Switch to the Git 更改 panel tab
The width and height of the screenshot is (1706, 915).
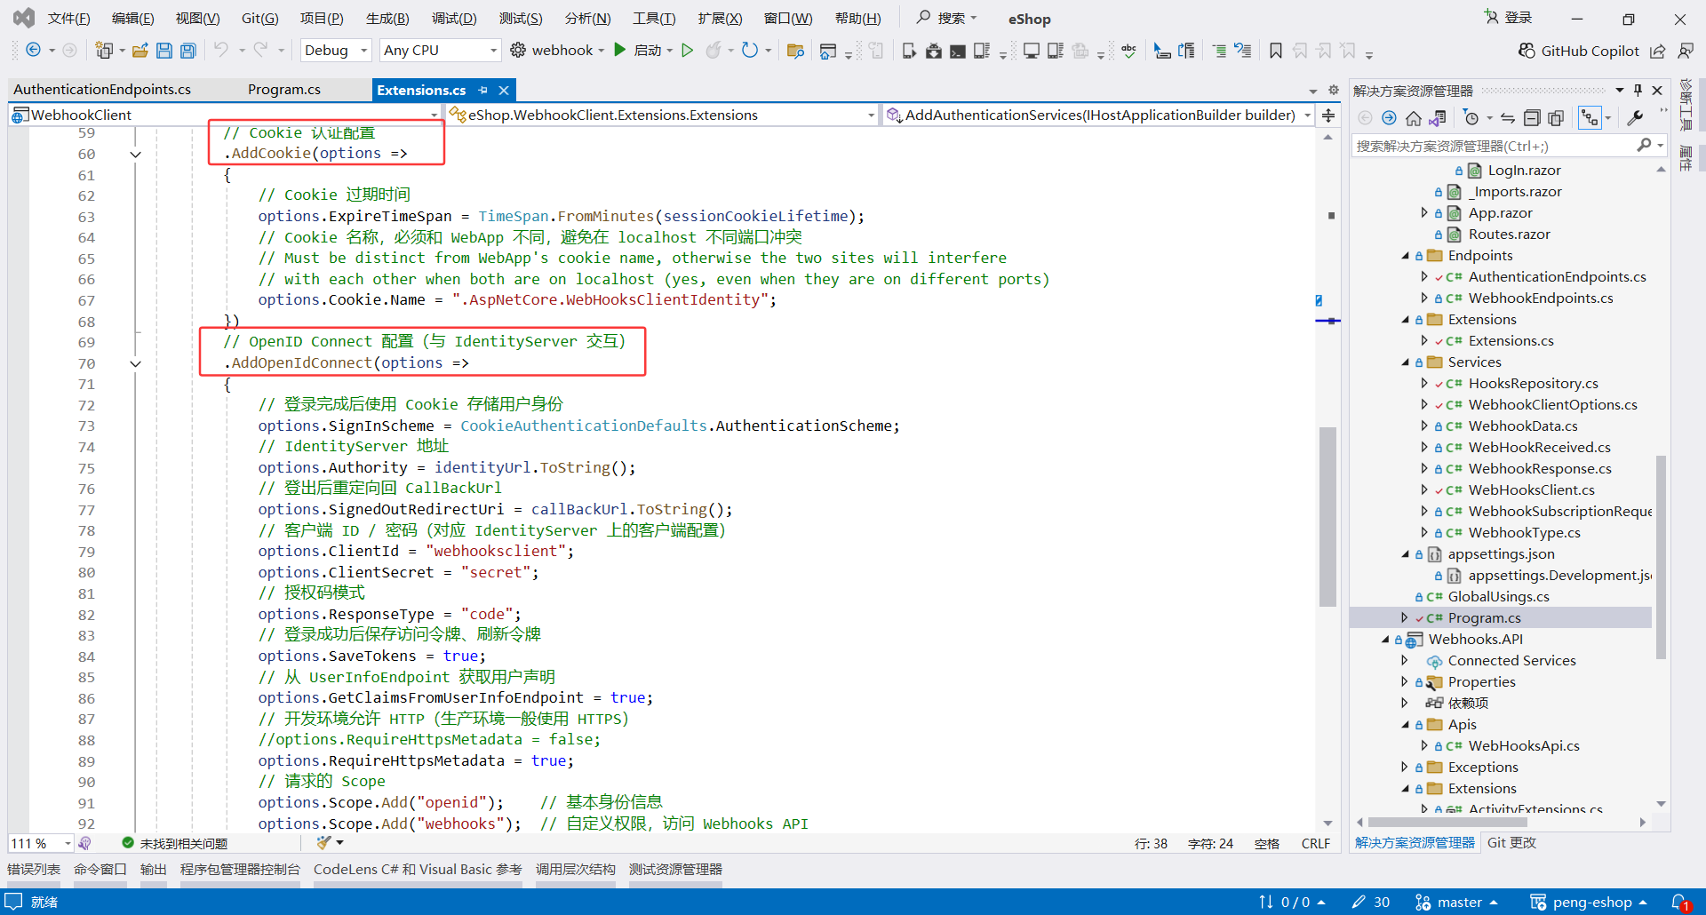coord(1511,842)
